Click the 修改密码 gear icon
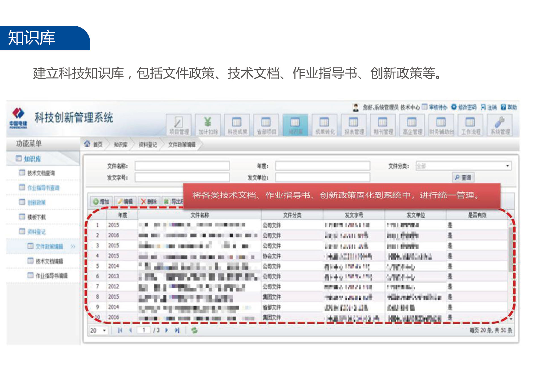The height and width of the screenshot is (368, 543). tap(454, 107)
